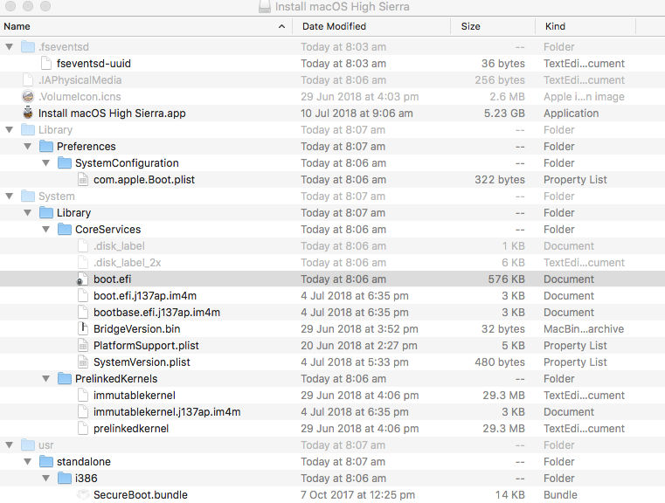Screen dimensions: 665x503
Task: Select the BridgeVersion.bin archive icon
Action: [x=83, y=329]
